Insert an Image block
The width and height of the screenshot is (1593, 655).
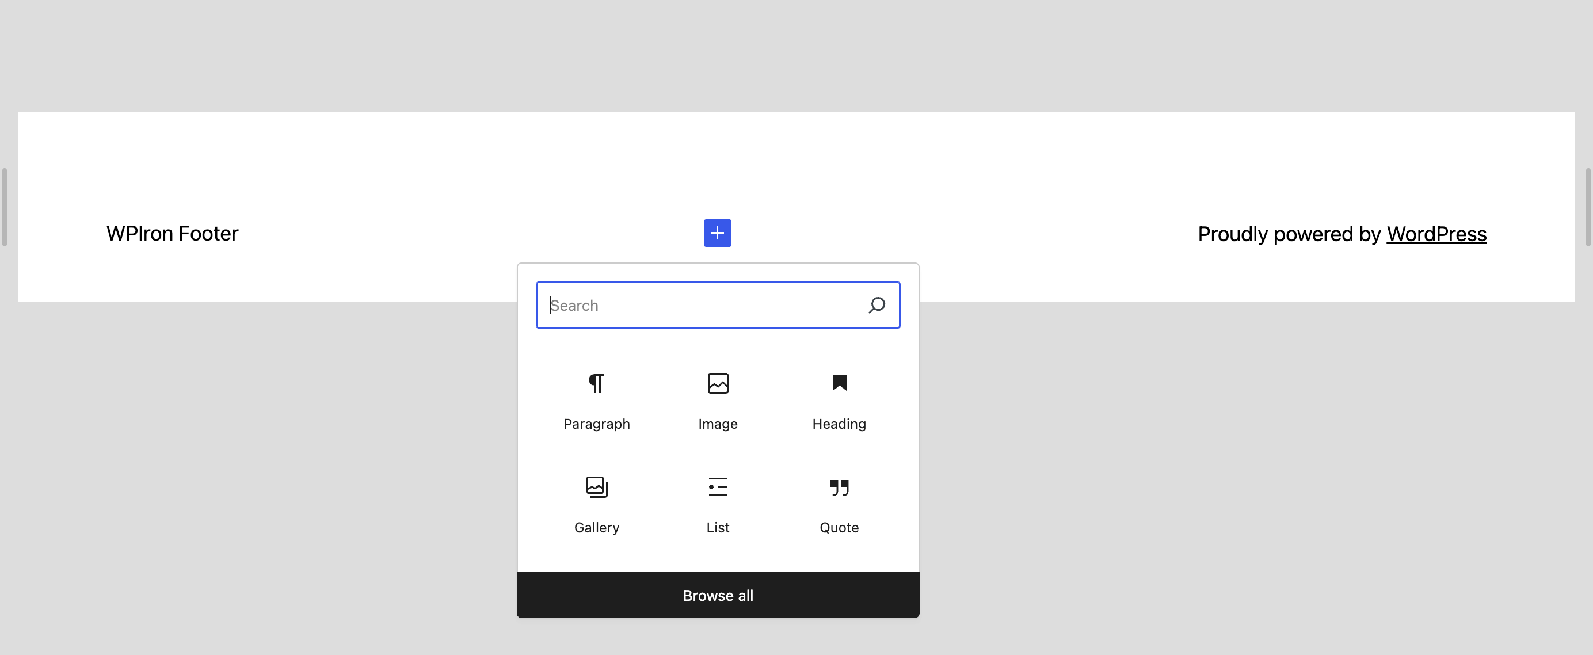pyautogui.click(x=717, y=383)
